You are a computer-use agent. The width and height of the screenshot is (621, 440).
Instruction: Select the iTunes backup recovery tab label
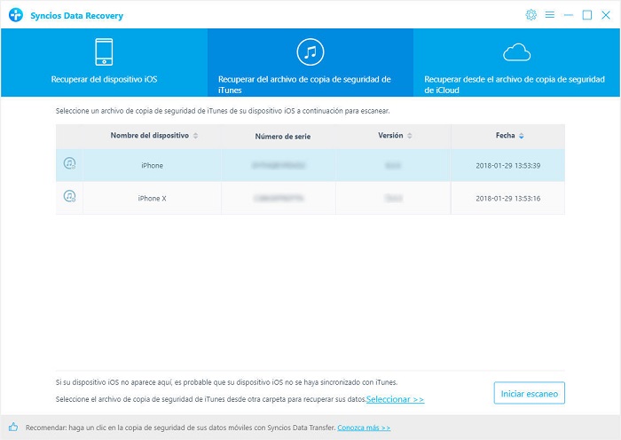pos(304,85)
